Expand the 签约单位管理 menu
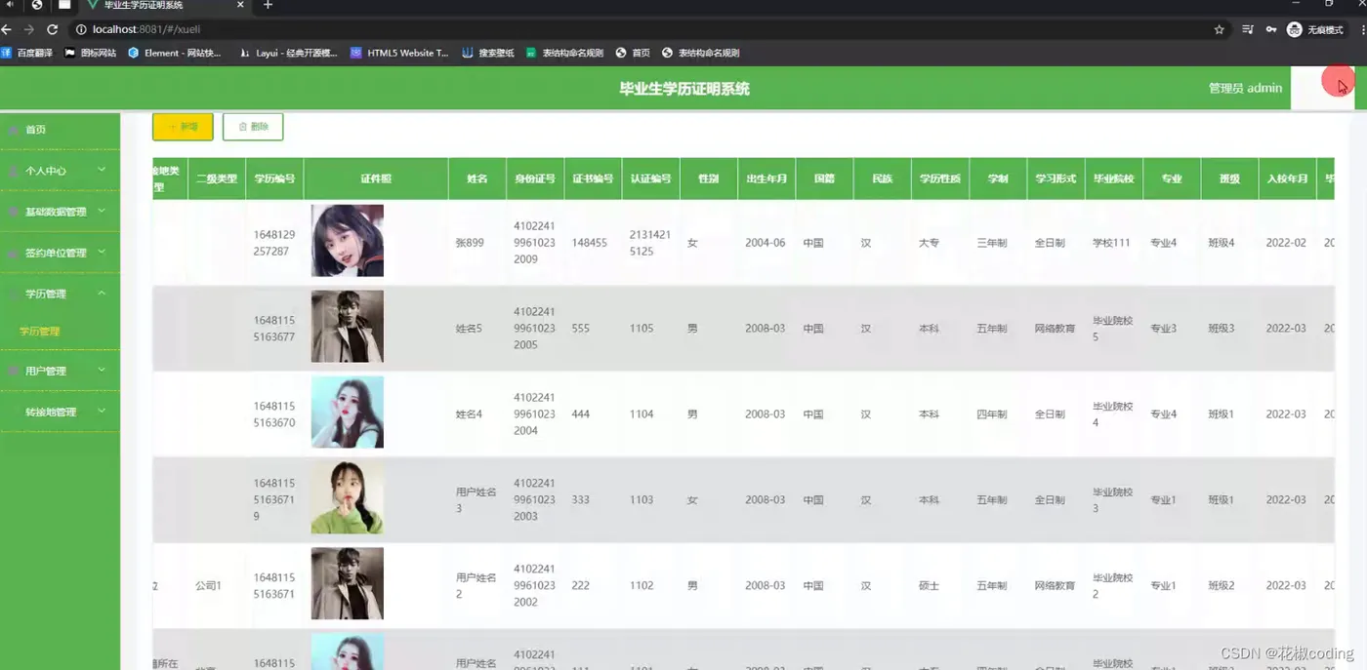 coord(60,253)
